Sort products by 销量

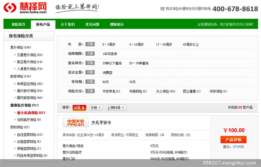tap(80, 107)
